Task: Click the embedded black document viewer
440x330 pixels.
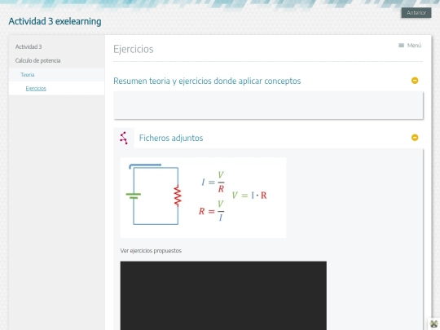Action: coord(223,296)
